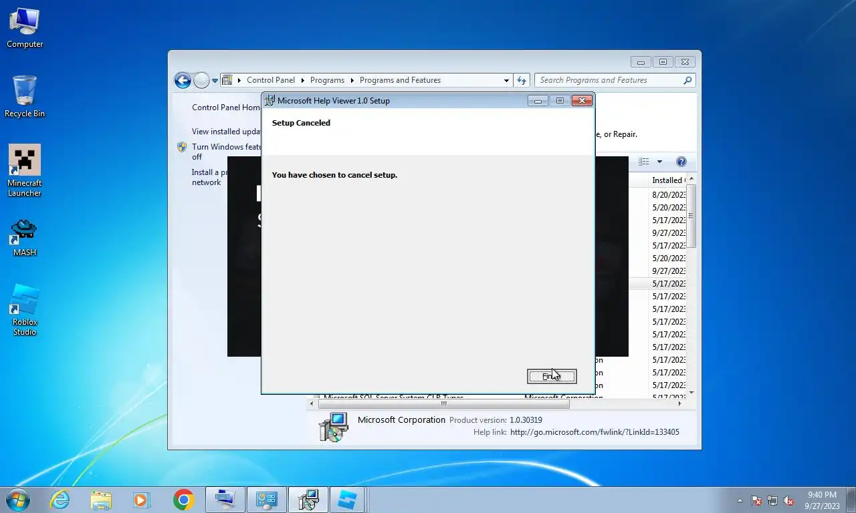Screen dimensions: 856x513
Task: Change your view icon in Programs list
Action: pos(644,162)
